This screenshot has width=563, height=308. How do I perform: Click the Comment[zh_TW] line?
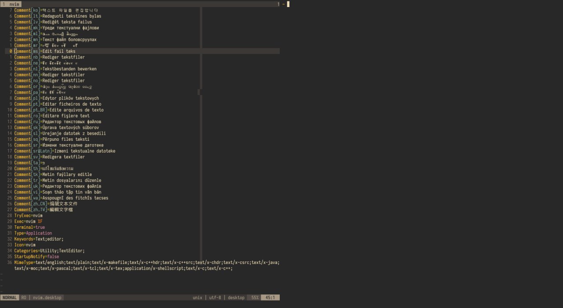44,210
